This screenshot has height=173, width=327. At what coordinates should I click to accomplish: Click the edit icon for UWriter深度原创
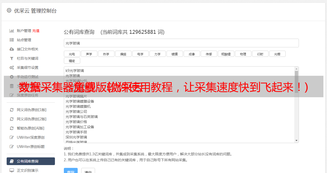click(12, 137)
